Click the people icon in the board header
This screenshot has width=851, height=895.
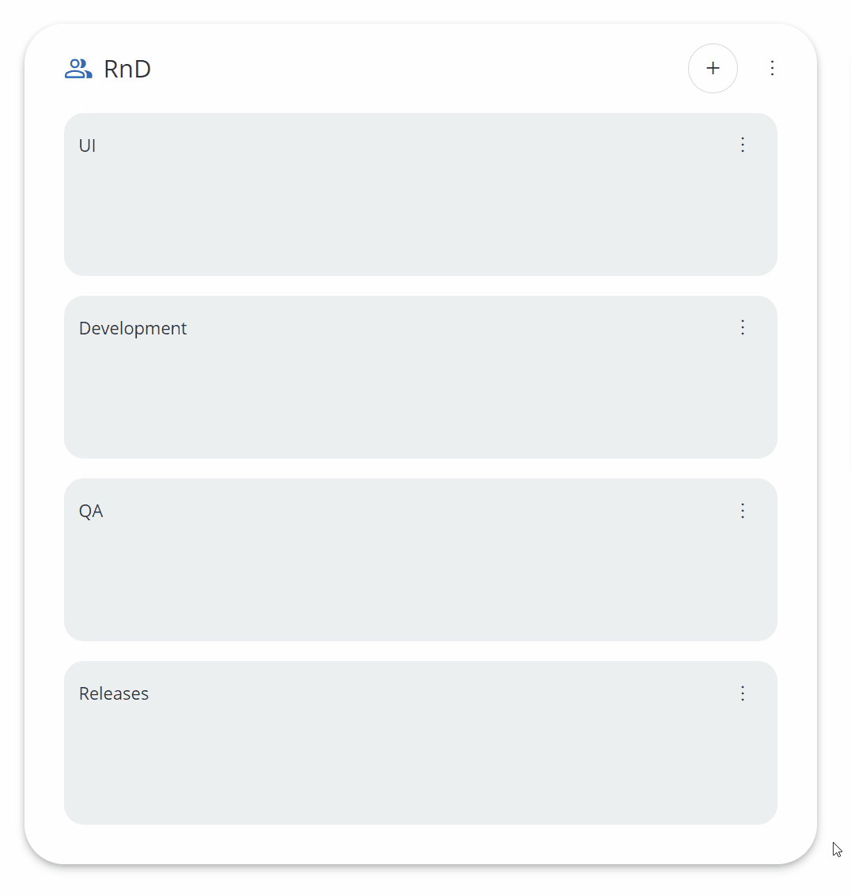(x=78, y=68)
